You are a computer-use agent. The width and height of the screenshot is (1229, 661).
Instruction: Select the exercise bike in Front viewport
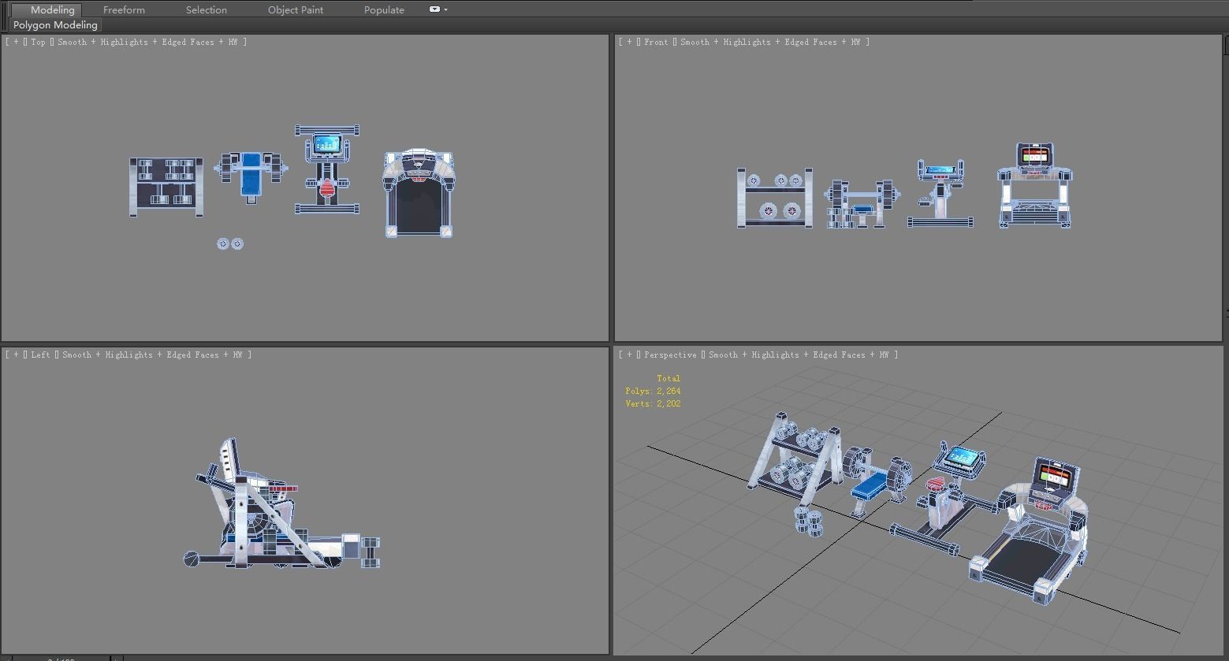pos(940,194)
